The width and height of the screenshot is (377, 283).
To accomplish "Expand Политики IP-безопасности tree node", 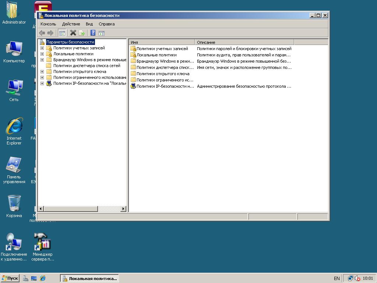I will point(42,84).
